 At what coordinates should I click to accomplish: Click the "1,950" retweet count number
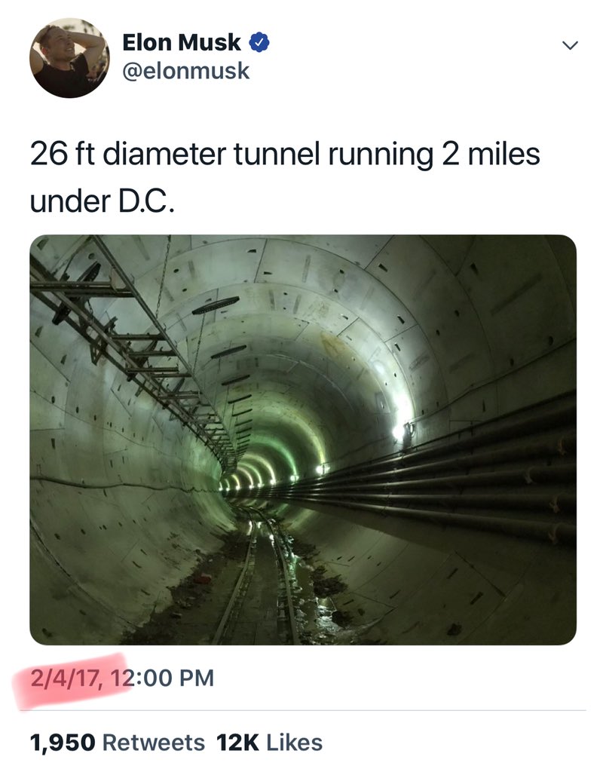(x=62, y=743)
